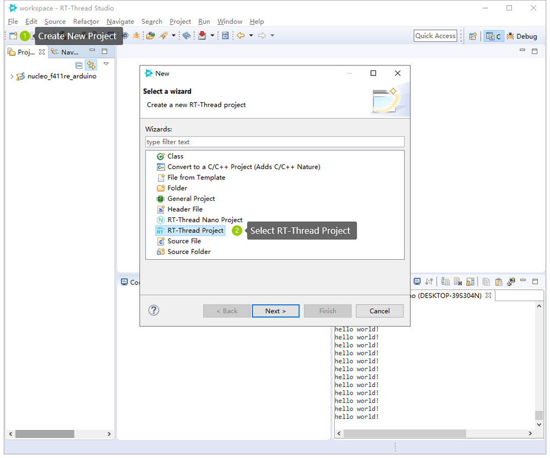Close the Project Explorer tab
The image size is (550, 458).
tap(42, 52)
